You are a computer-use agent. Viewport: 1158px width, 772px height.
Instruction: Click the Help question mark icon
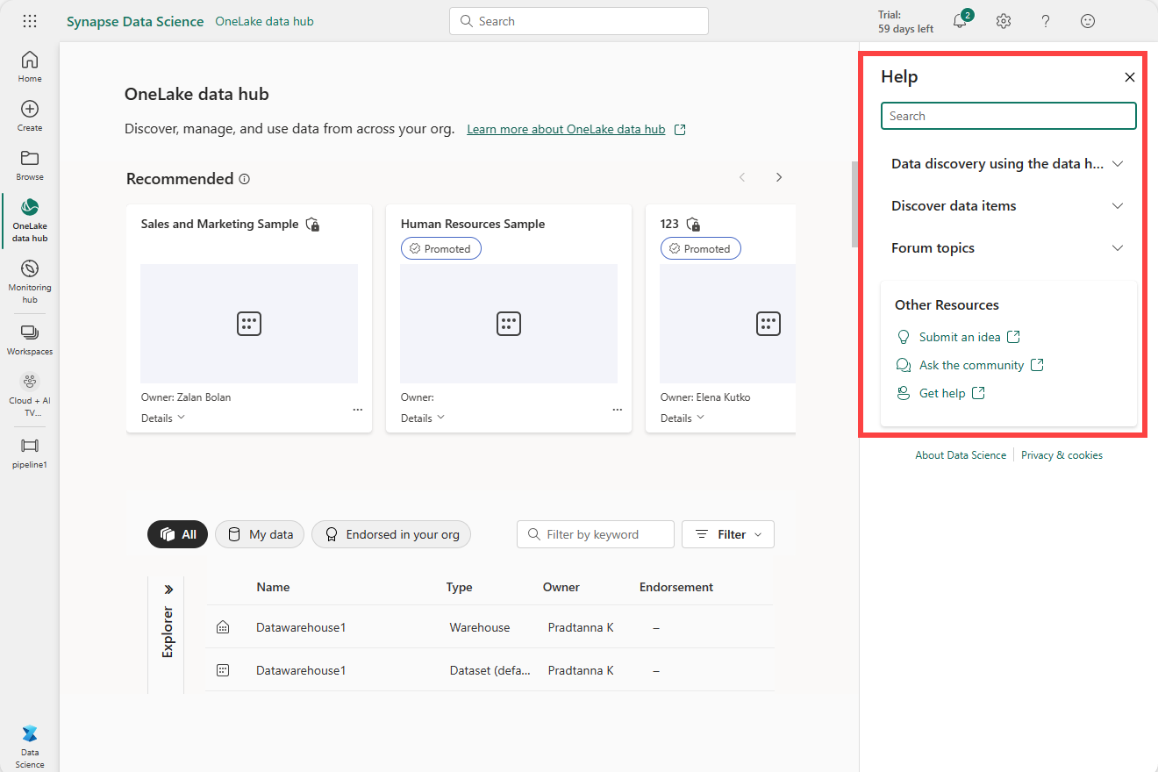[x=1046, y=21]
